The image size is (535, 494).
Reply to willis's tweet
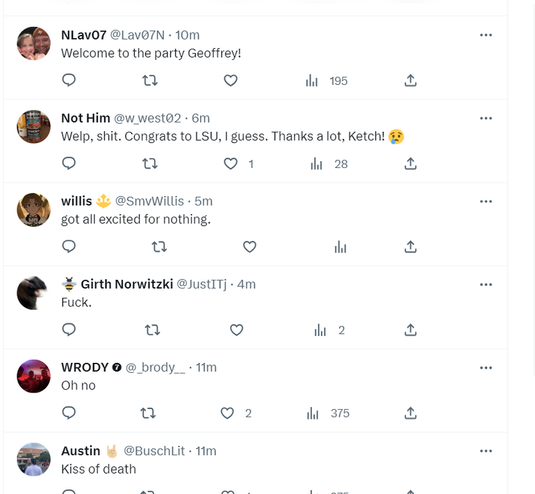click(69, 246)
